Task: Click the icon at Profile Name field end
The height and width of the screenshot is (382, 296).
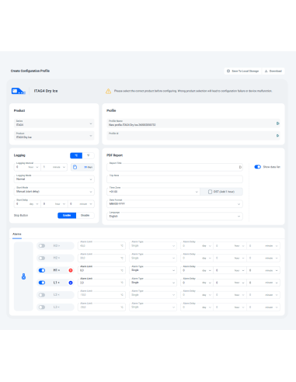Action: (x=277, y=123)
